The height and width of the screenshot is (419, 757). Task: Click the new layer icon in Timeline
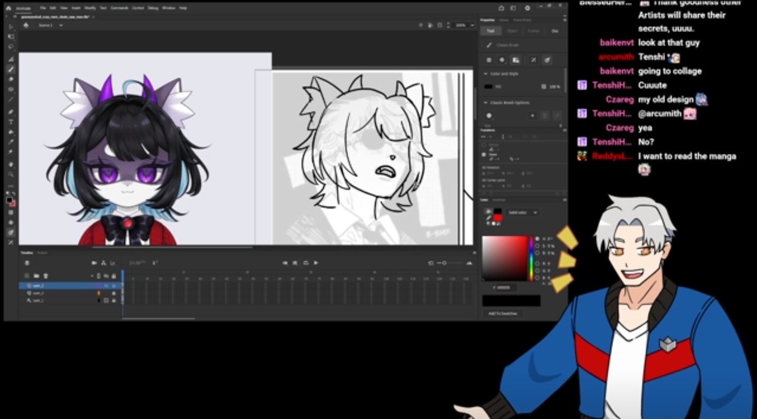(x=27, y=276)
